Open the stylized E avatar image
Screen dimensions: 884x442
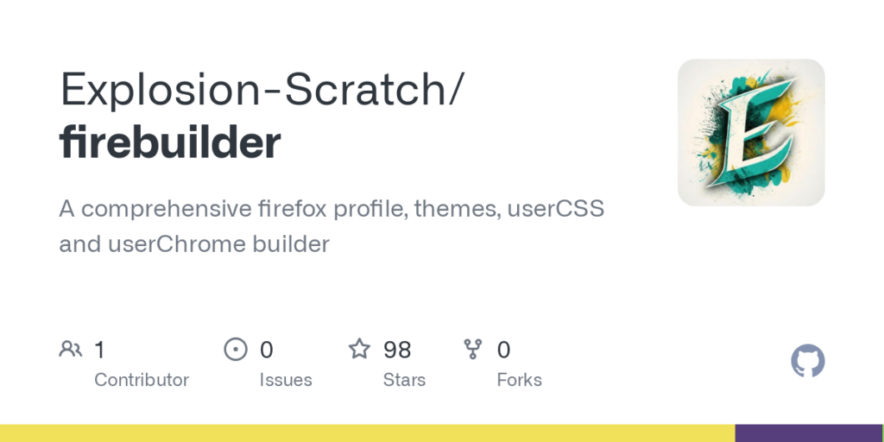click(x=751, y=132)
